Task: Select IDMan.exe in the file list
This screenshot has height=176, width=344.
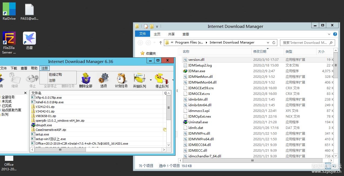Action: click(x=197, y=71)
